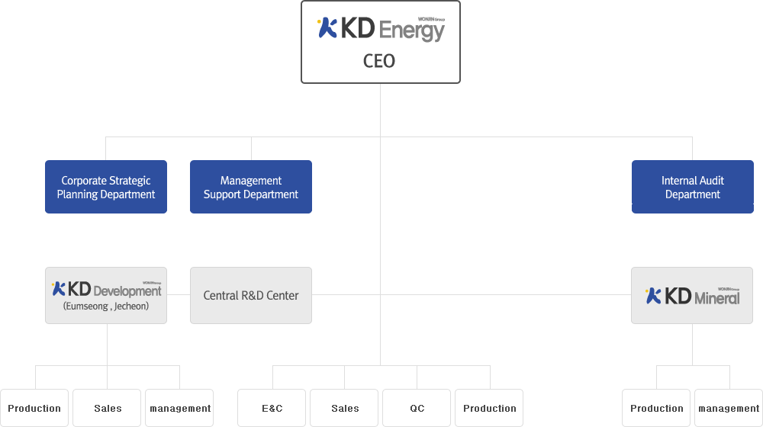Image resolution: width=763 pixels, height=427 pixels.
Task: Click Production under KD Mineral
Action: point(657,408)
